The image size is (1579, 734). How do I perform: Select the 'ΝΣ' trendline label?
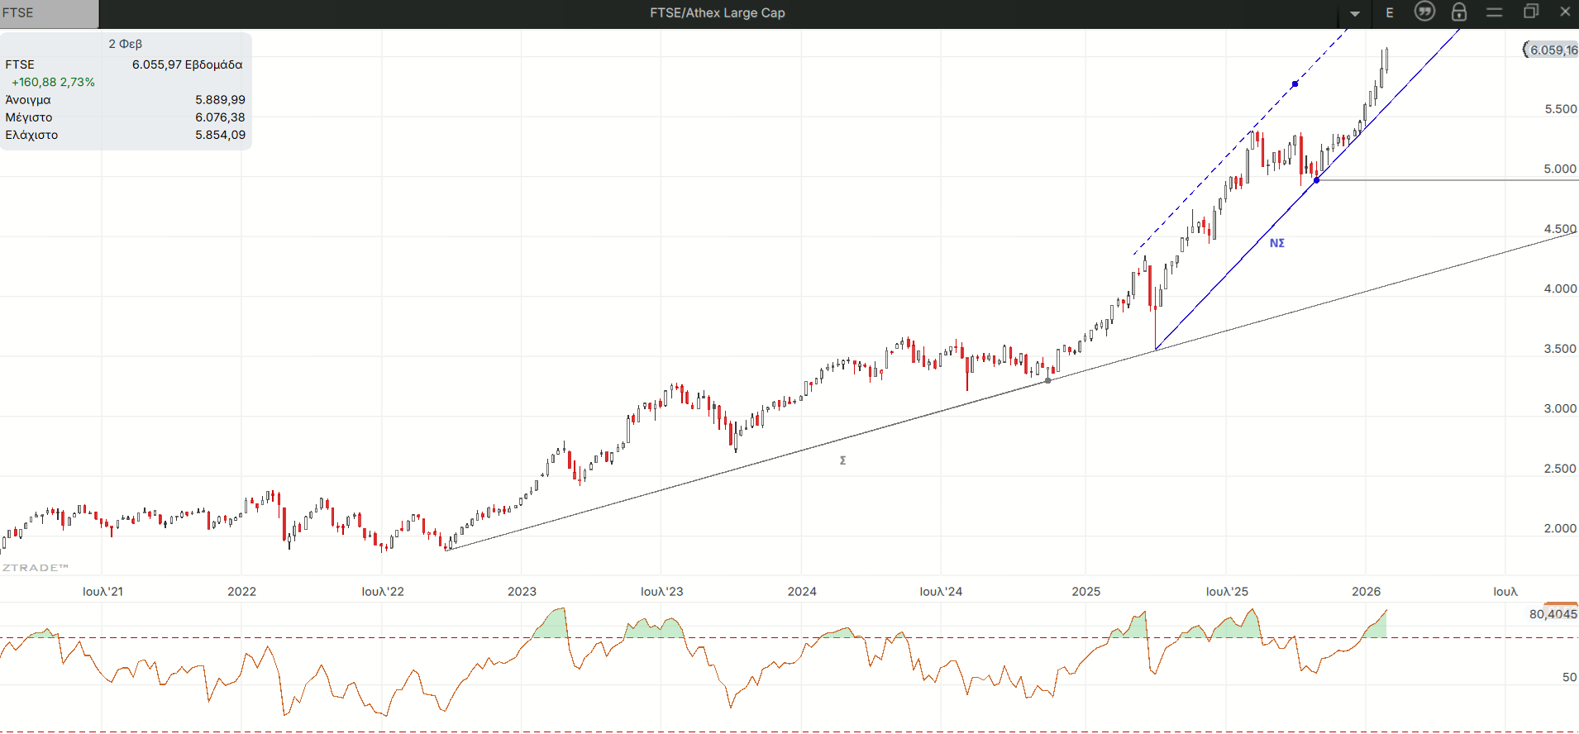coord(1276,243)
